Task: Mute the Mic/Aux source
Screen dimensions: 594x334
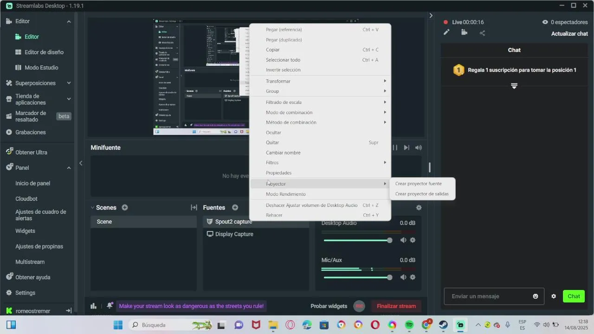Action: (403, 277)
